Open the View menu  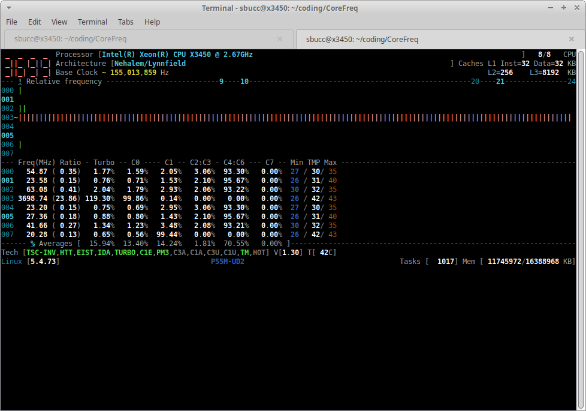(x=59, y=22)
